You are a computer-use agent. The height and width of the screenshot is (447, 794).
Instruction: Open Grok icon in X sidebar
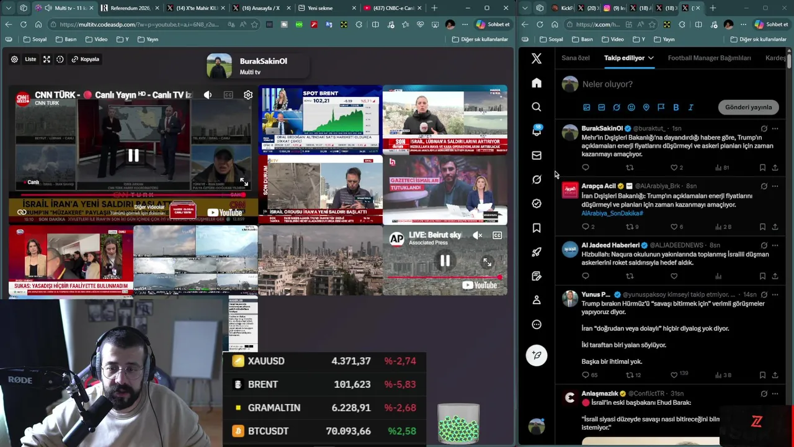point(537,179)
